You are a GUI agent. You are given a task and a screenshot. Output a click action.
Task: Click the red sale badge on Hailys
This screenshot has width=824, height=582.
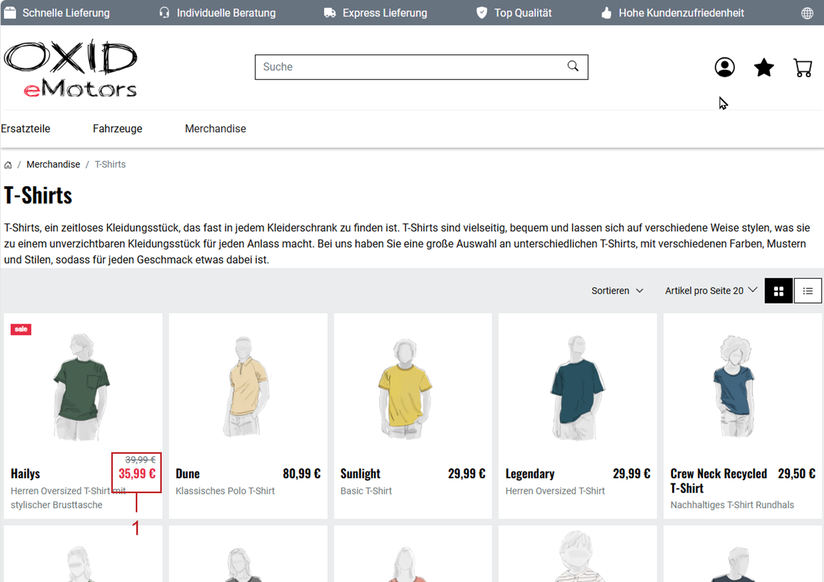point(21,329)
